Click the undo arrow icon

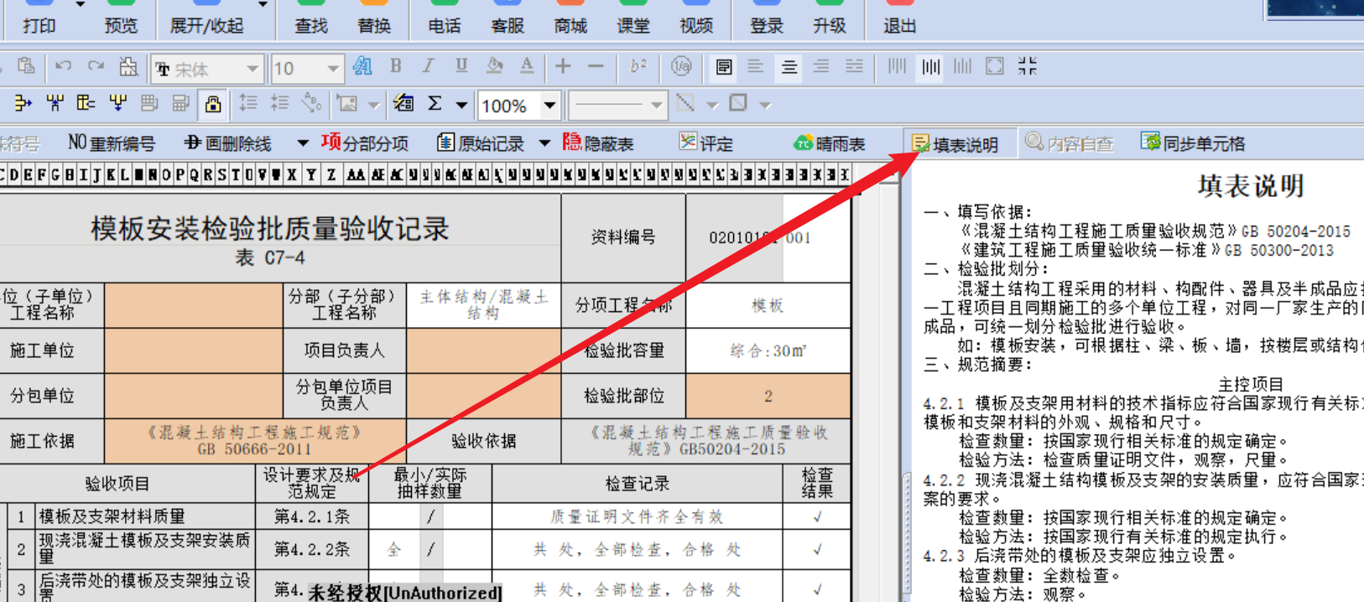tap(63, 66)
